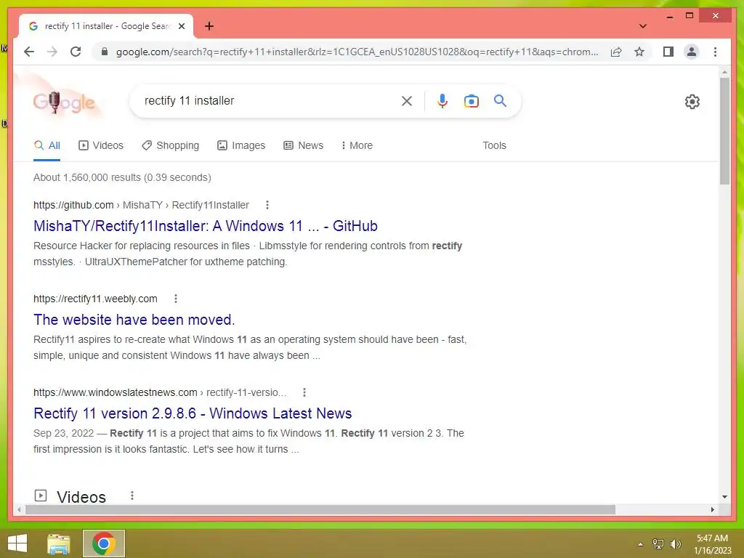This screenshot has width=744, height=558.
Task: Click inside the Google search input field
Action: (x=268, y=100)
